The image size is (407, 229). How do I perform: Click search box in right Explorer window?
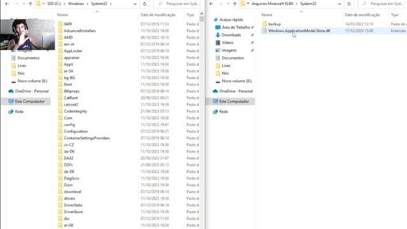(382, 4)
